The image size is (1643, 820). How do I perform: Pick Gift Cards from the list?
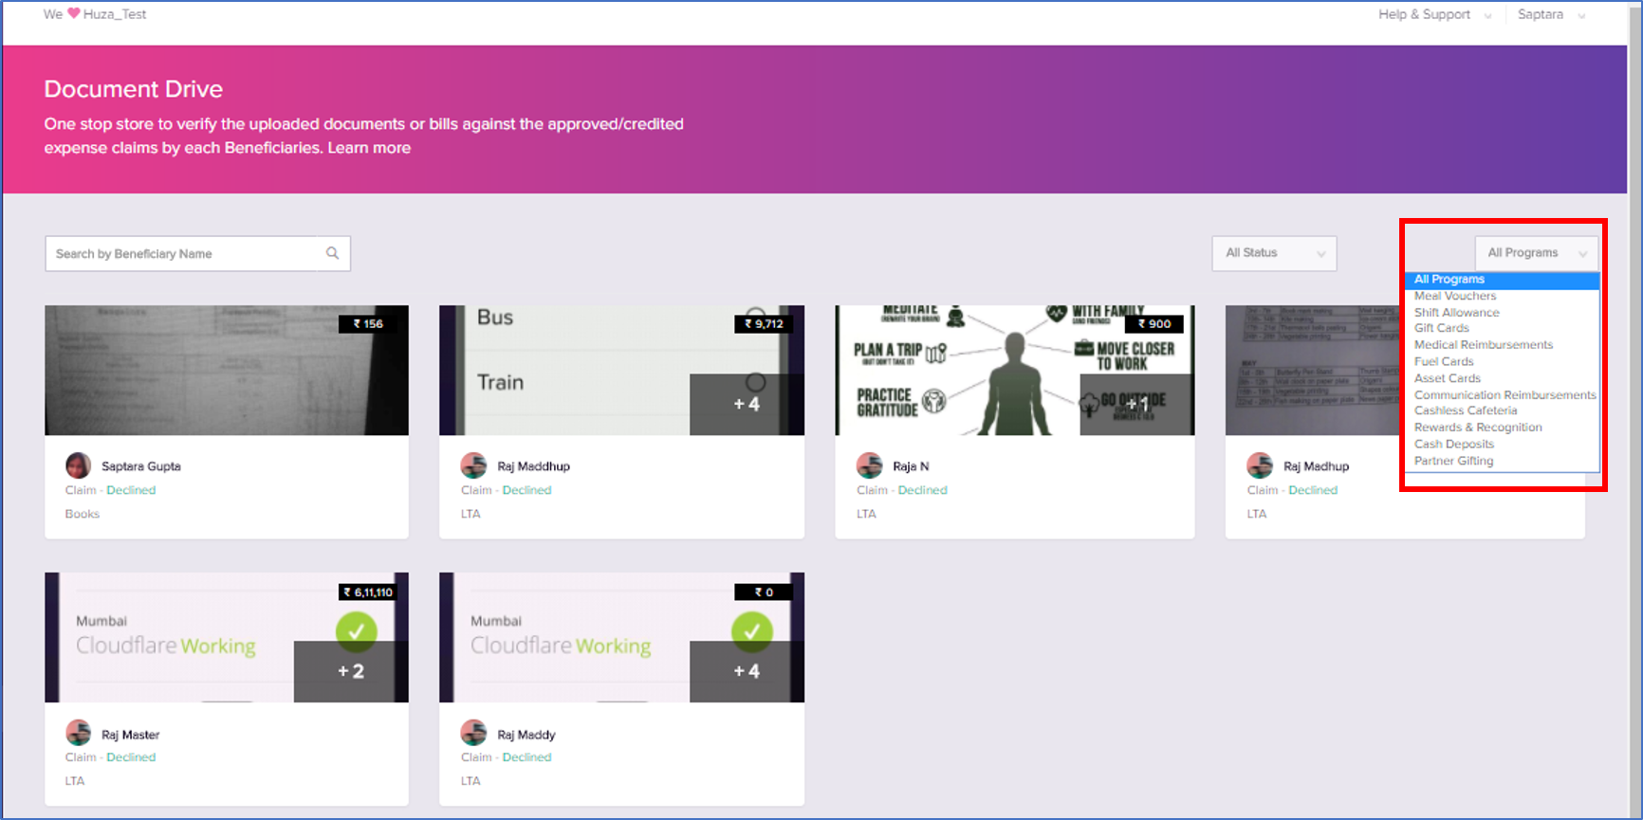pos(1503,328)
